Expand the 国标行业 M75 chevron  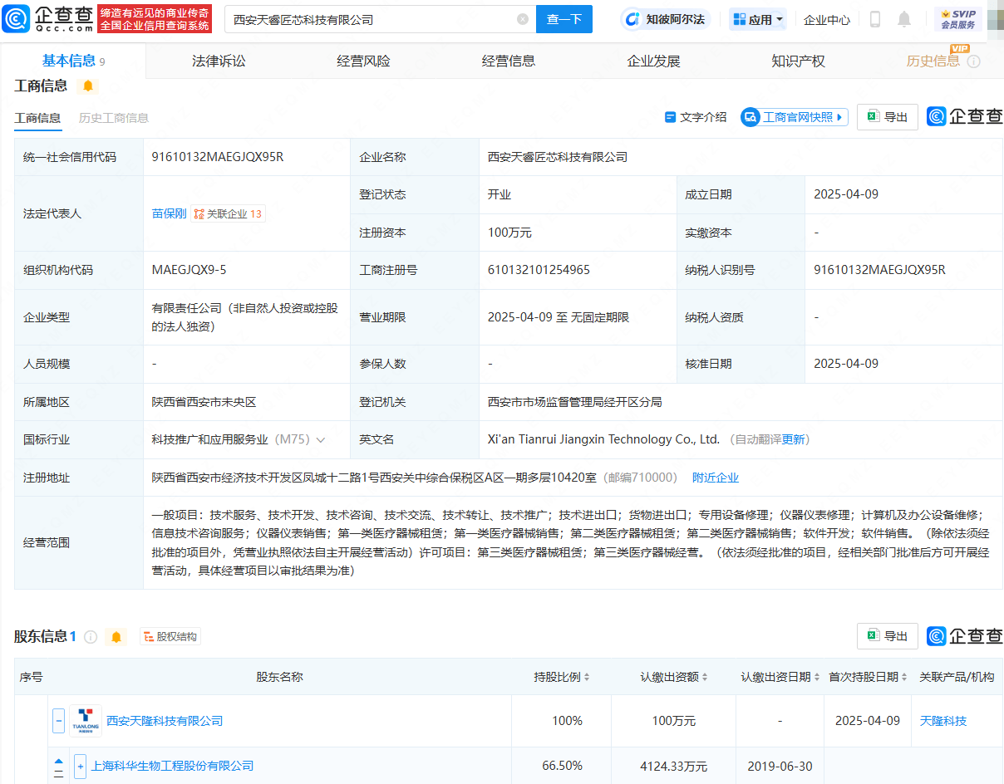pos(321,439)
